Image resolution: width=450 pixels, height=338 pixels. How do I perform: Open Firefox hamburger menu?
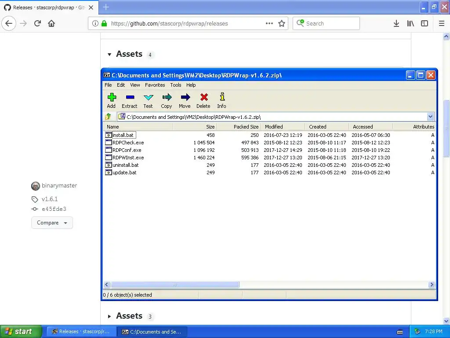pyautogui.click(x=442, y=23)
